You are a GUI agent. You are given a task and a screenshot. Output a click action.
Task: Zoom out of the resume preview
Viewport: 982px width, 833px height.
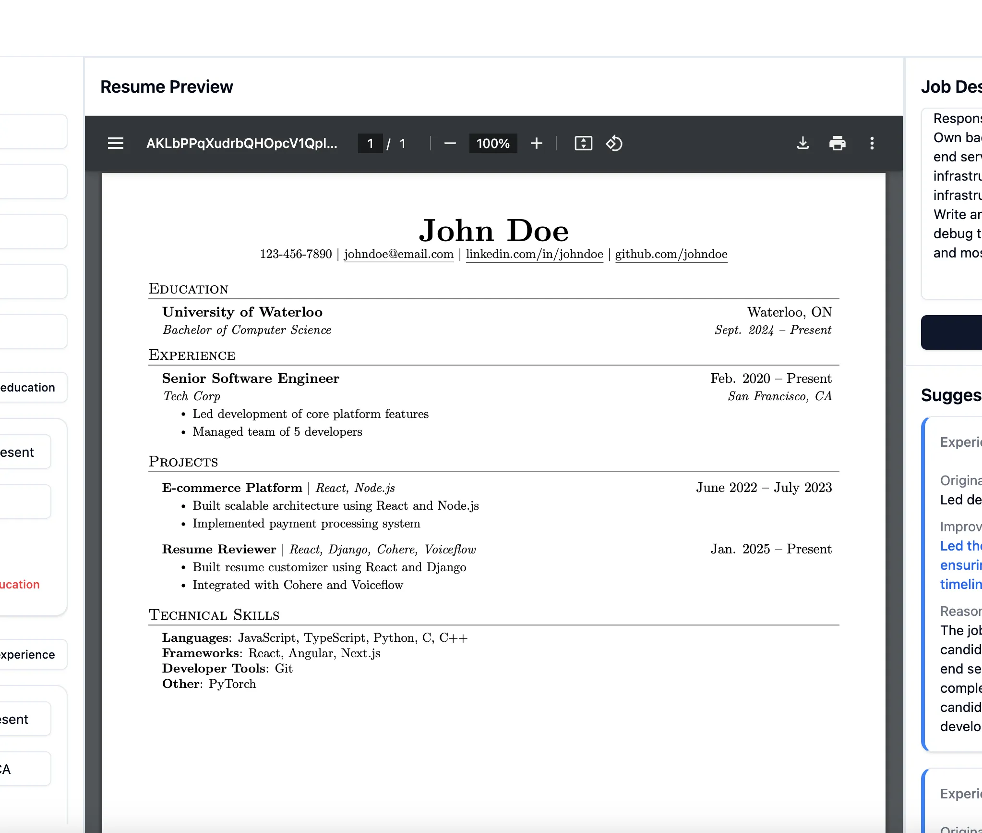point(449,143)
